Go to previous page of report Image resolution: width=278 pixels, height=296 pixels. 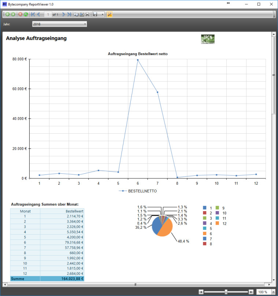coord(38,14)
